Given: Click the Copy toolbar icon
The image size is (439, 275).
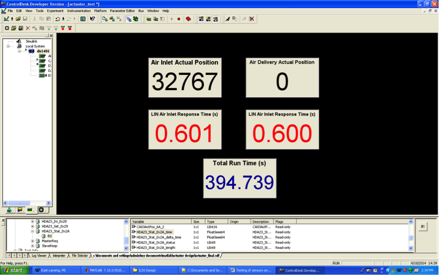Looking at the screenshot, I should (x=41, y=19).
